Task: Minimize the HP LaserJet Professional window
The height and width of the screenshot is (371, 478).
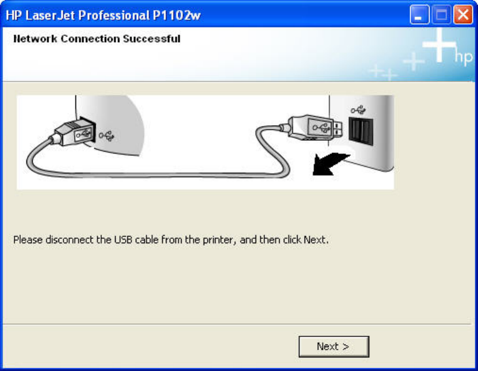Action: 420,14
